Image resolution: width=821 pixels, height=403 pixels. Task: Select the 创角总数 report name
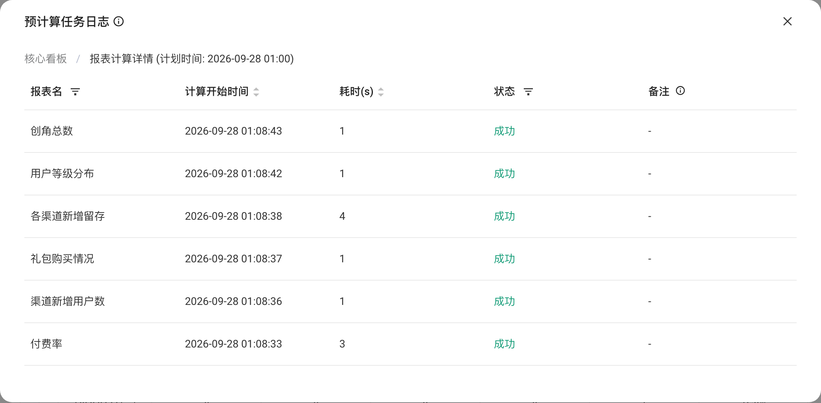[52, 131]
